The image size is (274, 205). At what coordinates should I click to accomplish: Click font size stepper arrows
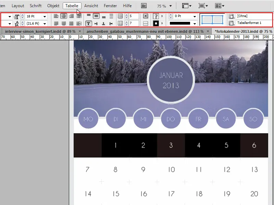pos(22,16)
